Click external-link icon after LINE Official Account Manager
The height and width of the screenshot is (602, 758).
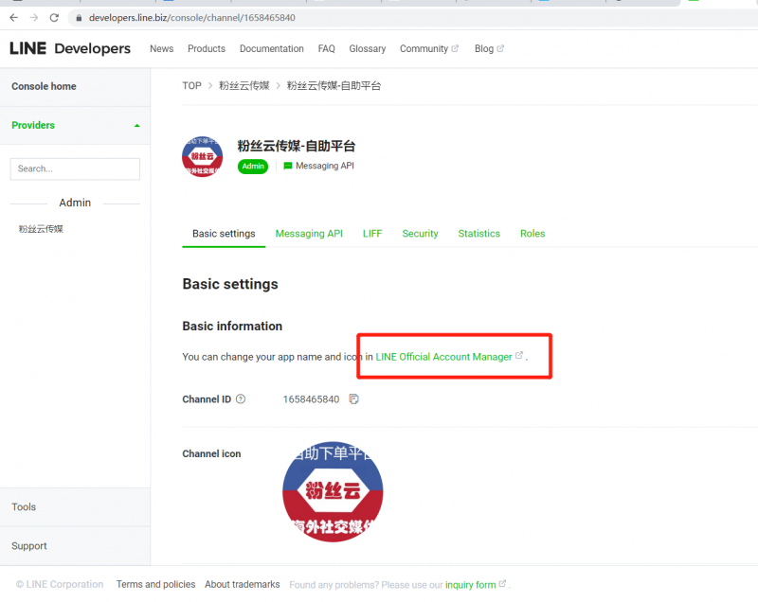coord(519,355)
